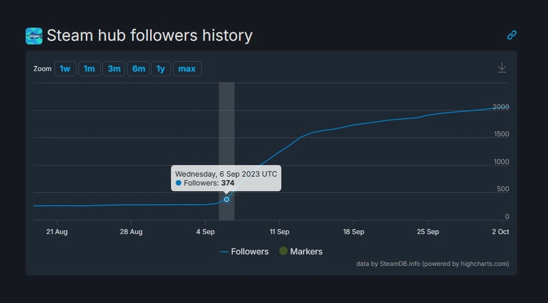Toggle the Markers series label
Screen dimensions: 548x303
pyautogui.click(x=306, y=251)
